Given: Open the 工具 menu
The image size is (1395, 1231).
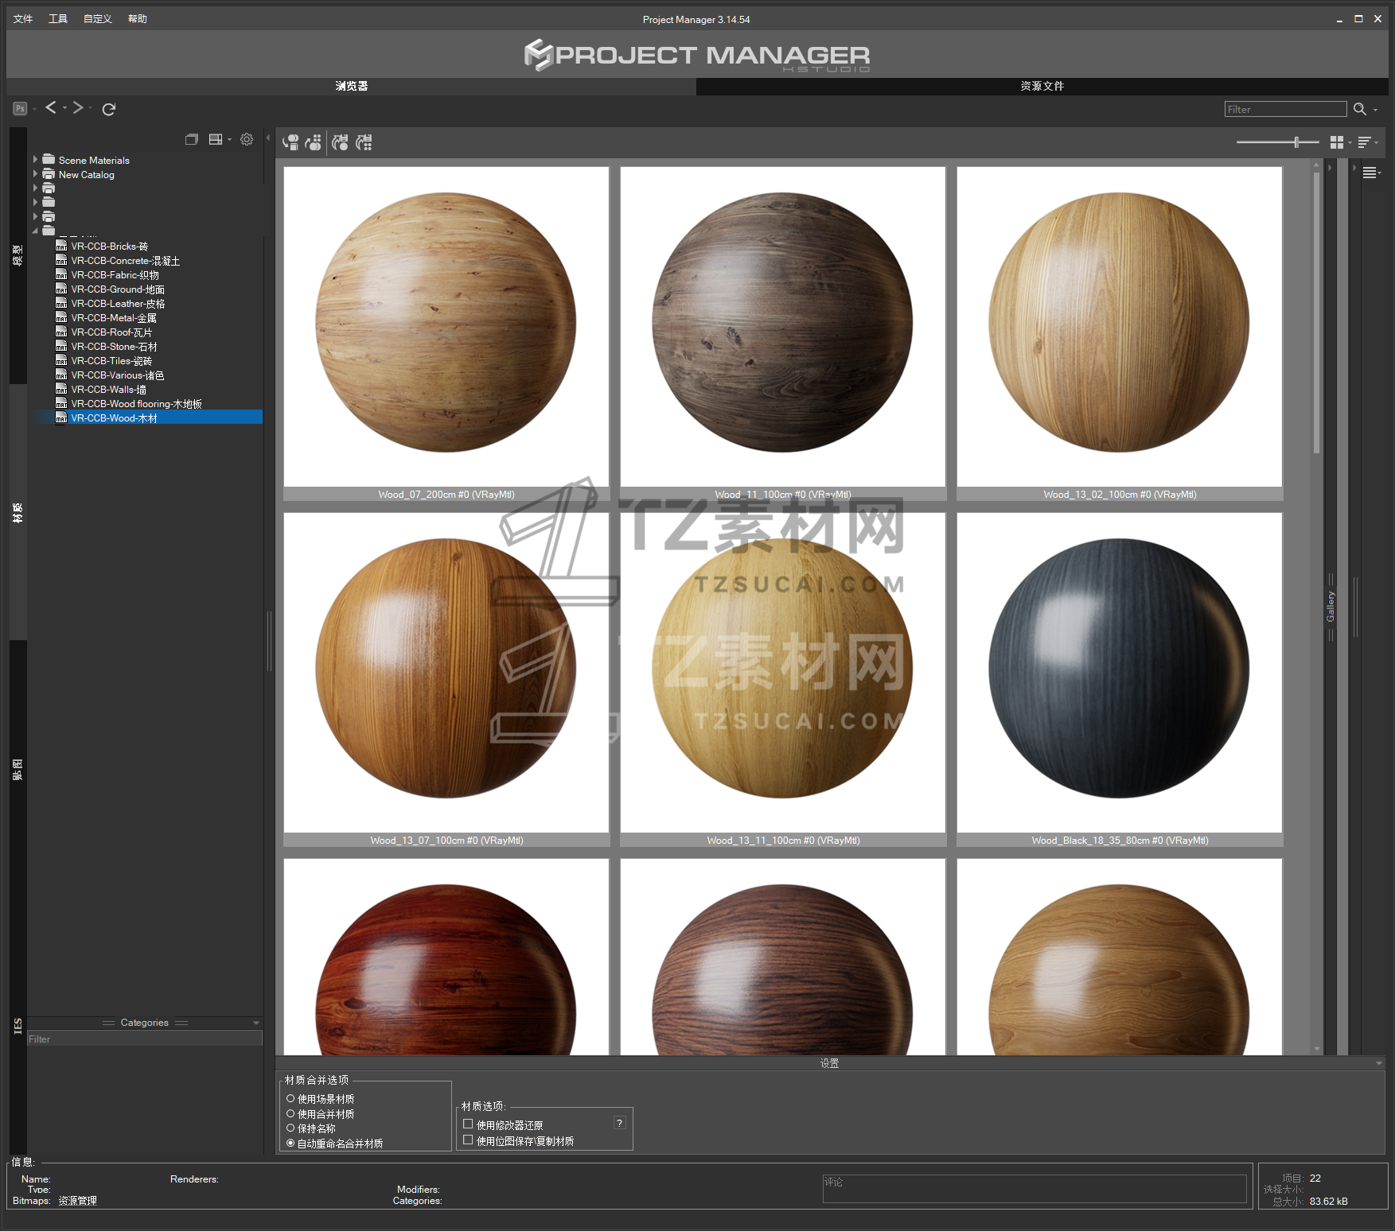Looking at the screenshot, I should pos(58,19).
